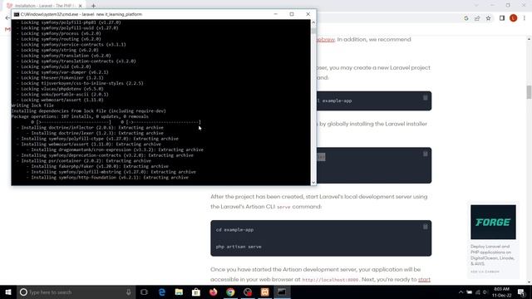Open Microsoft Store from the taskbar

(x=196, y=292)
